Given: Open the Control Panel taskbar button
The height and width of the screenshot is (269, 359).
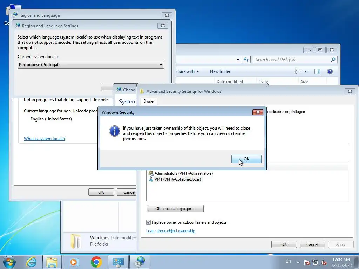Looking at the screenshot, I should pyautogui.click(x=118, y=262).
